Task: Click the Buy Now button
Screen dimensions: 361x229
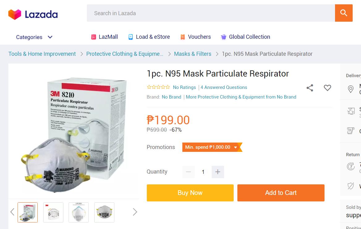Action: point(190,193)
